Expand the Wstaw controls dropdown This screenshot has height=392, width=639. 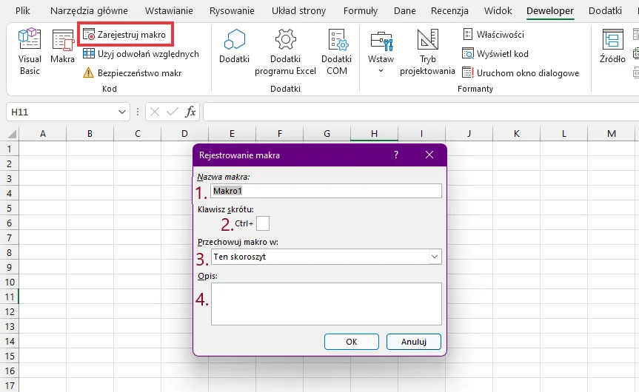(x=381, y=71)
